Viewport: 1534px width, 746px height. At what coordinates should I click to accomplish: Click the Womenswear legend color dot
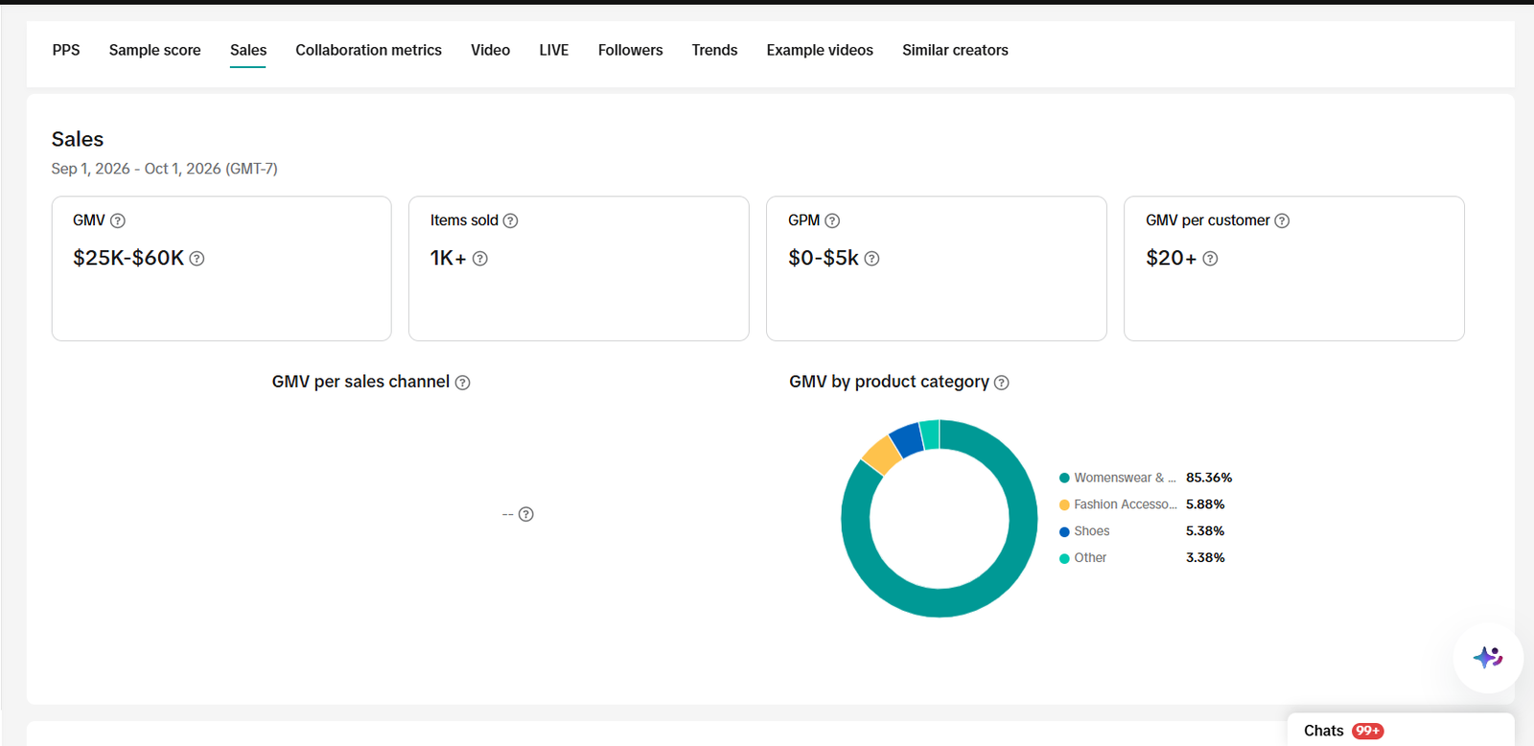click(1064, 478)
